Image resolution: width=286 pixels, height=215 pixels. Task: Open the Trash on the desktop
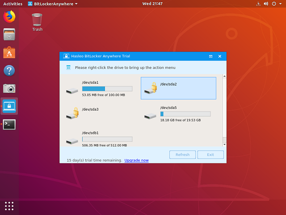pos(37,20)
